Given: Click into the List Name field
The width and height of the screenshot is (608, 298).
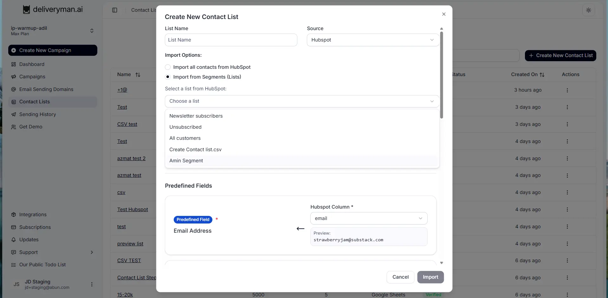Looking at the screenshot, I should pyautogui.click(x=231, y=40).
